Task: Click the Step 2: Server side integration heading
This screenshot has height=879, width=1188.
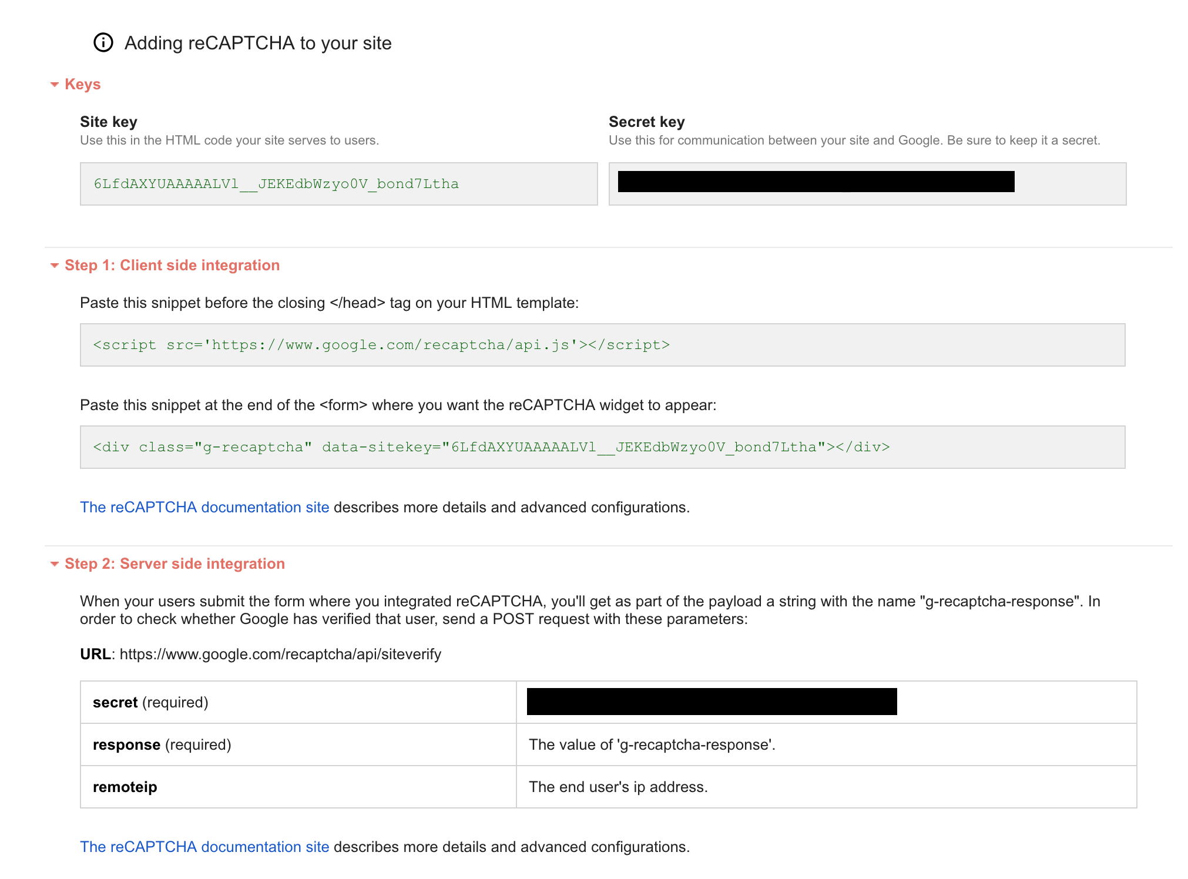Action: coord(174,564)
